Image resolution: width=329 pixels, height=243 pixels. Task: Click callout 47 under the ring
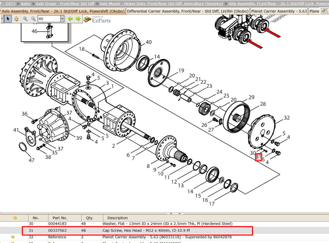tap(31, 160)
